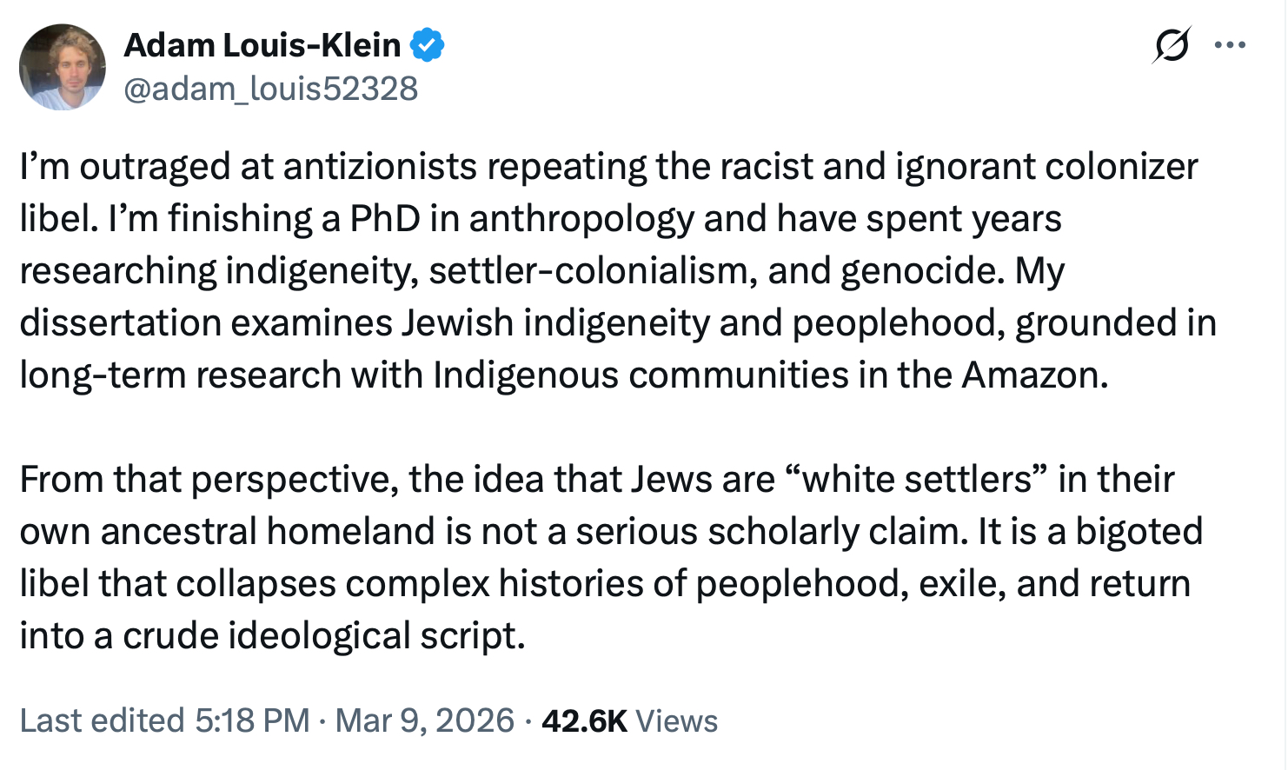Click the 42.6K view count number
Viewport: 1288px width, 770px height.
click(x=584, y=721)
